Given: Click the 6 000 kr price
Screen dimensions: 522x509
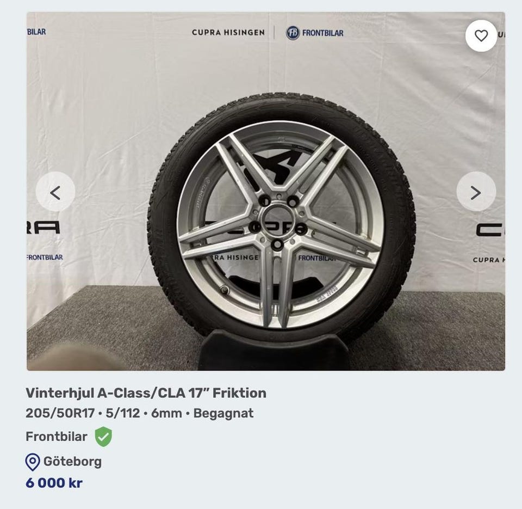Looking at the screenshot, I should pyautogui.click(x=54, y=483).
